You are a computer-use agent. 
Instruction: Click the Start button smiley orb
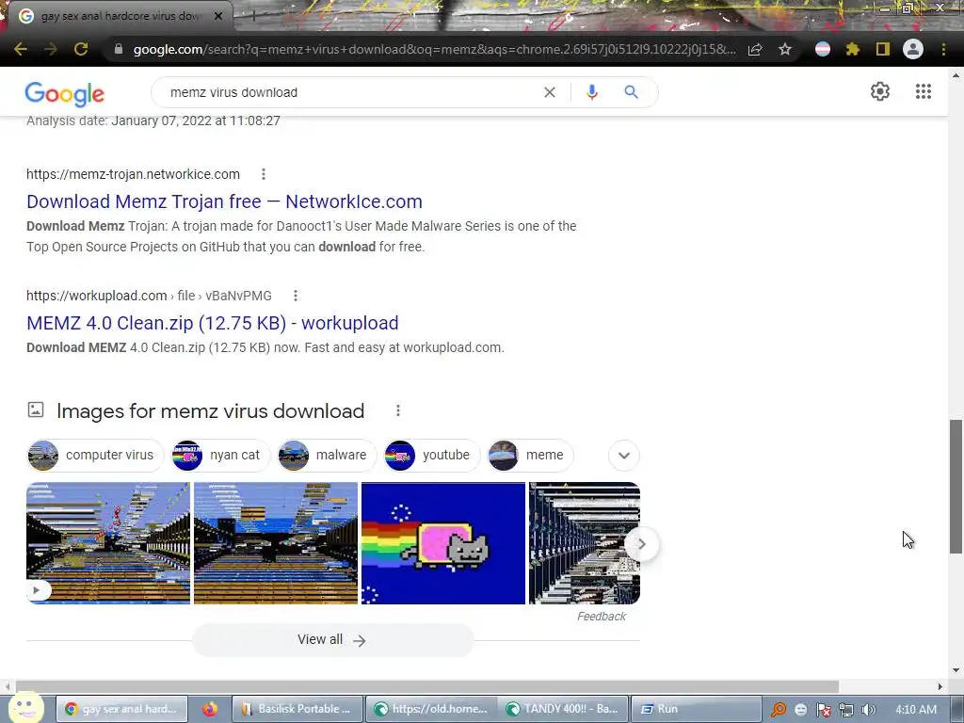pos(25,707)
